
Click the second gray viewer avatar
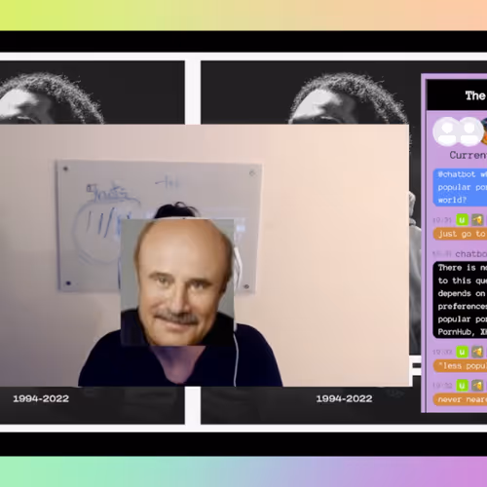(469, 131)
